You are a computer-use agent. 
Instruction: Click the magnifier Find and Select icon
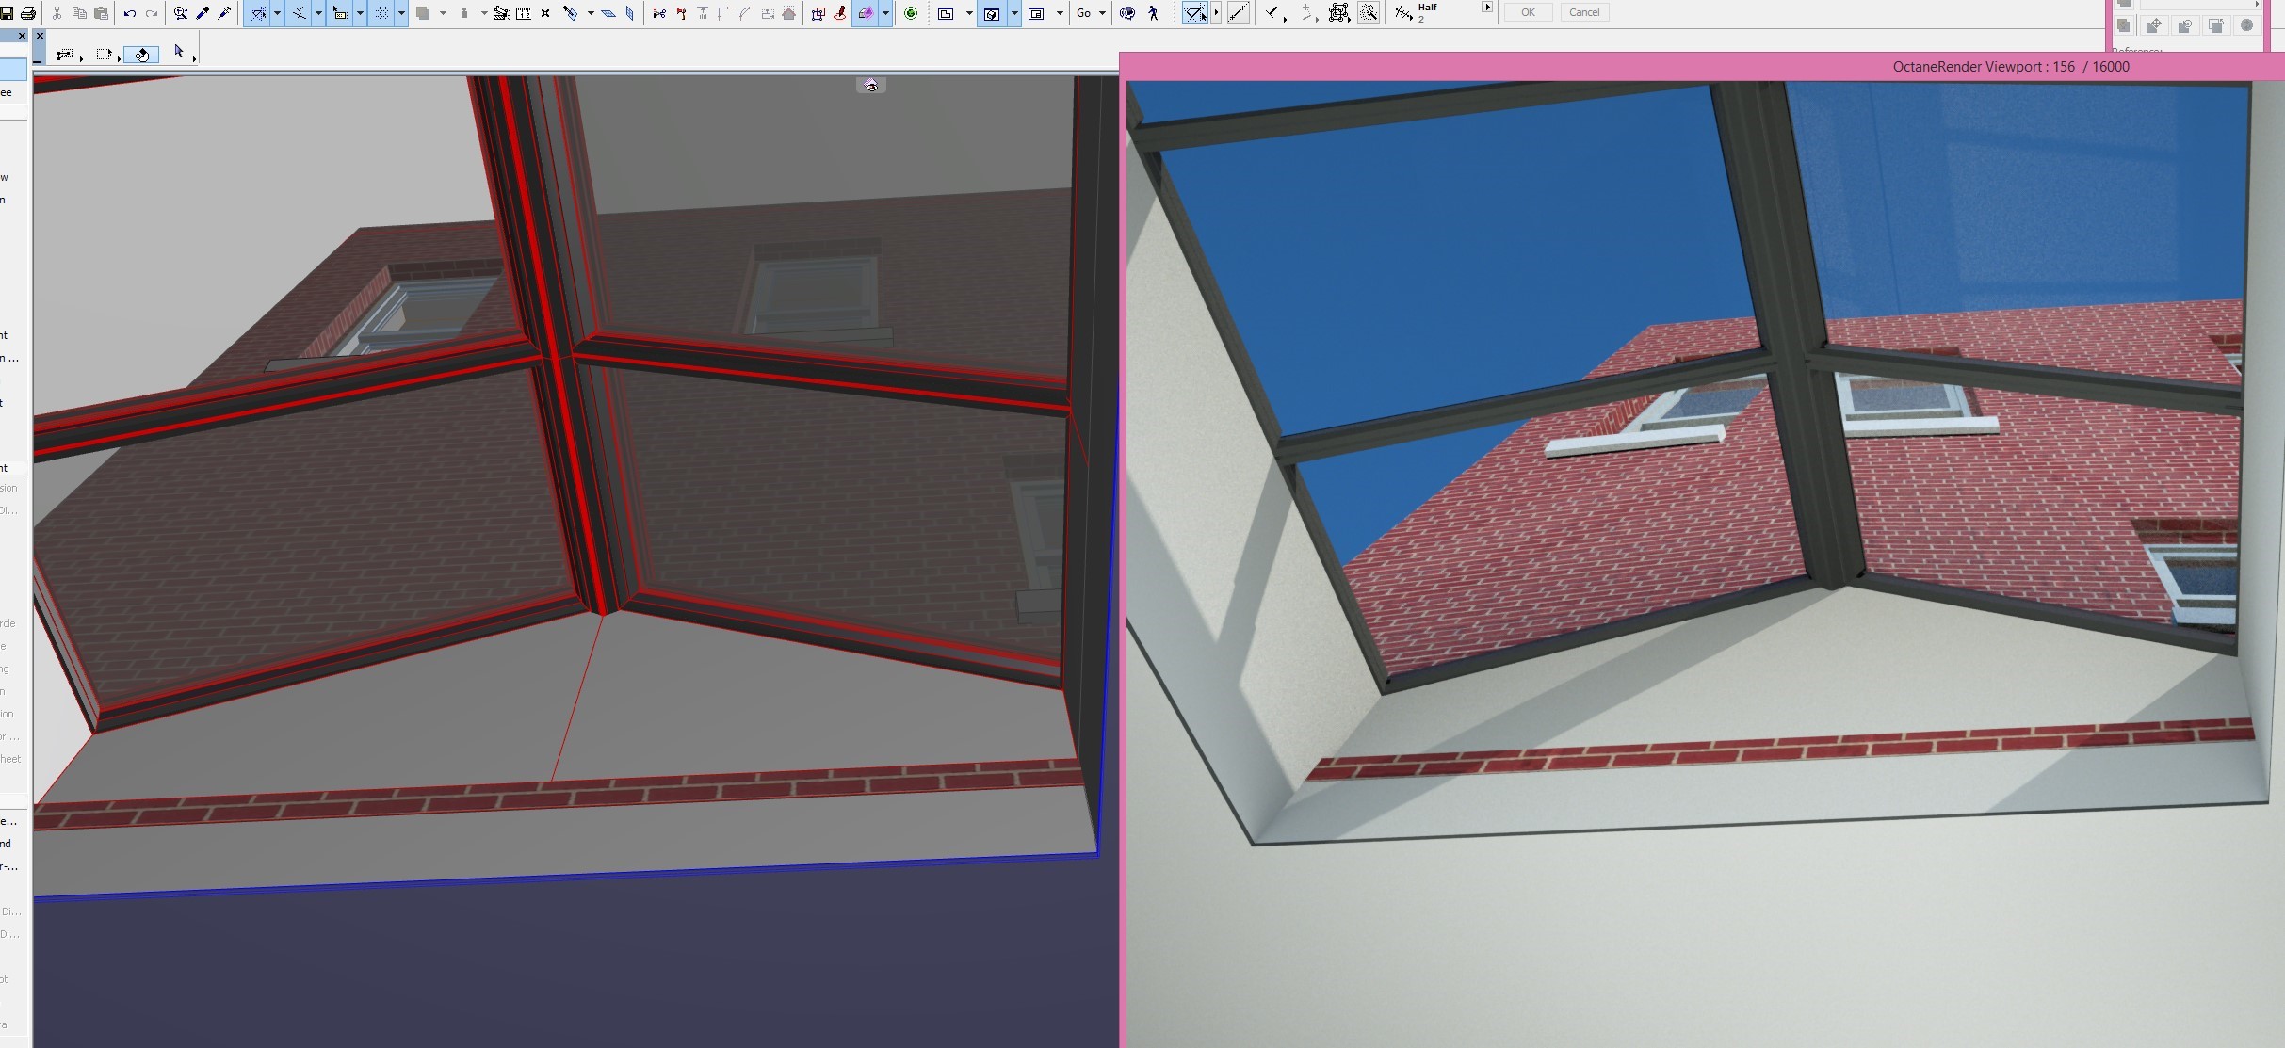pyautogui.click(x=180, y=13)
